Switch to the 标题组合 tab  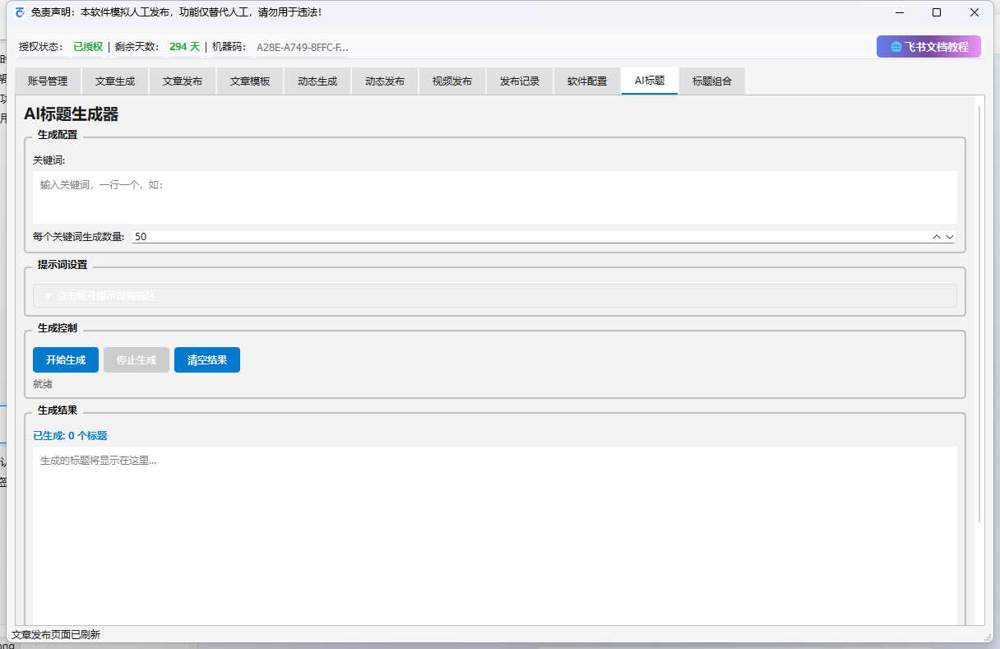(712, 81)
